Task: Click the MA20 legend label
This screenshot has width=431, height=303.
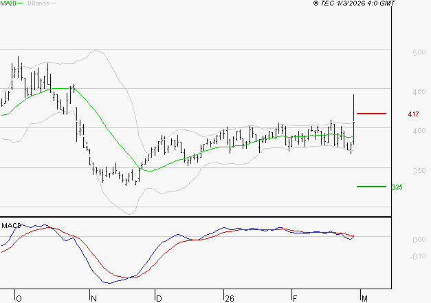Action: coord(9,3)
